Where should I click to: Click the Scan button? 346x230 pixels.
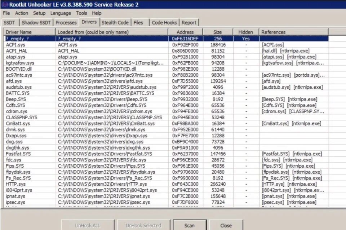(x=190, y=225)
